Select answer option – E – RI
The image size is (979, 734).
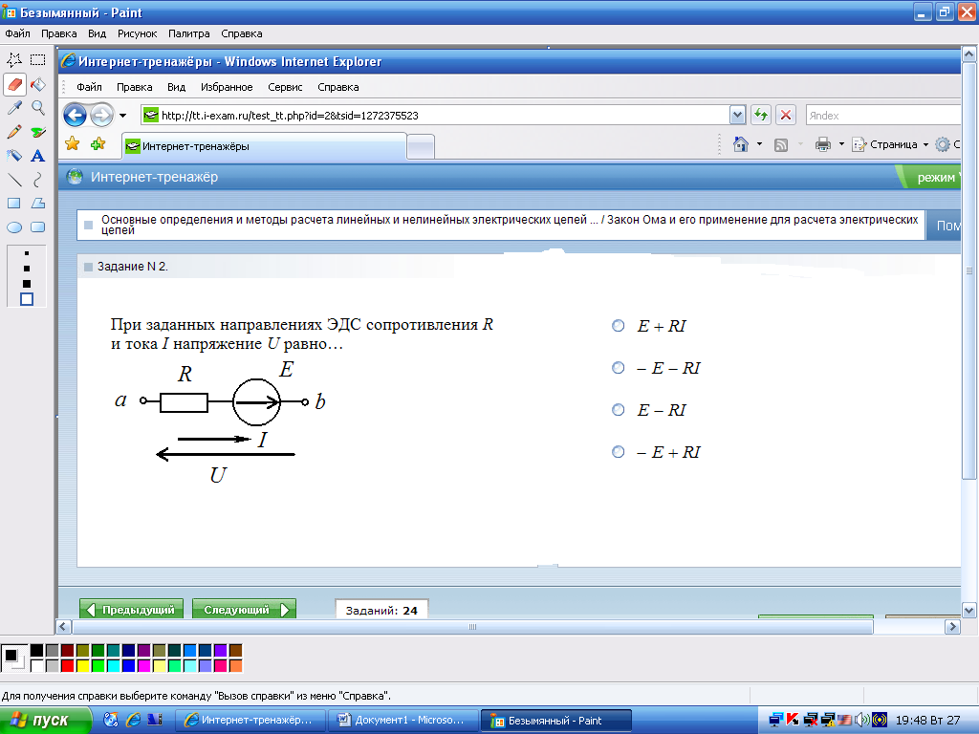[619, 368]
